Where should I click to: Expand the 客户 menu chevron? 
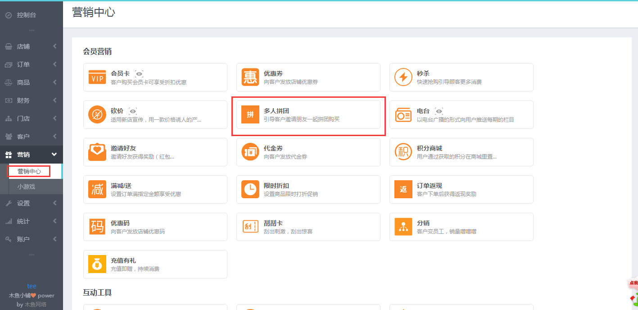click(54, 137)
